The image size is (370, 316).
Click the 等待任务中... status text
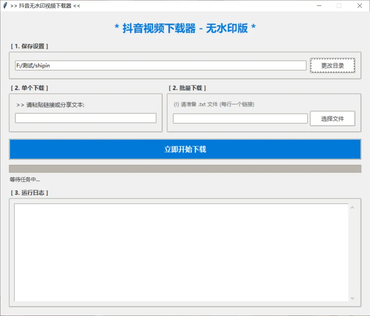(x=25, y=179)
